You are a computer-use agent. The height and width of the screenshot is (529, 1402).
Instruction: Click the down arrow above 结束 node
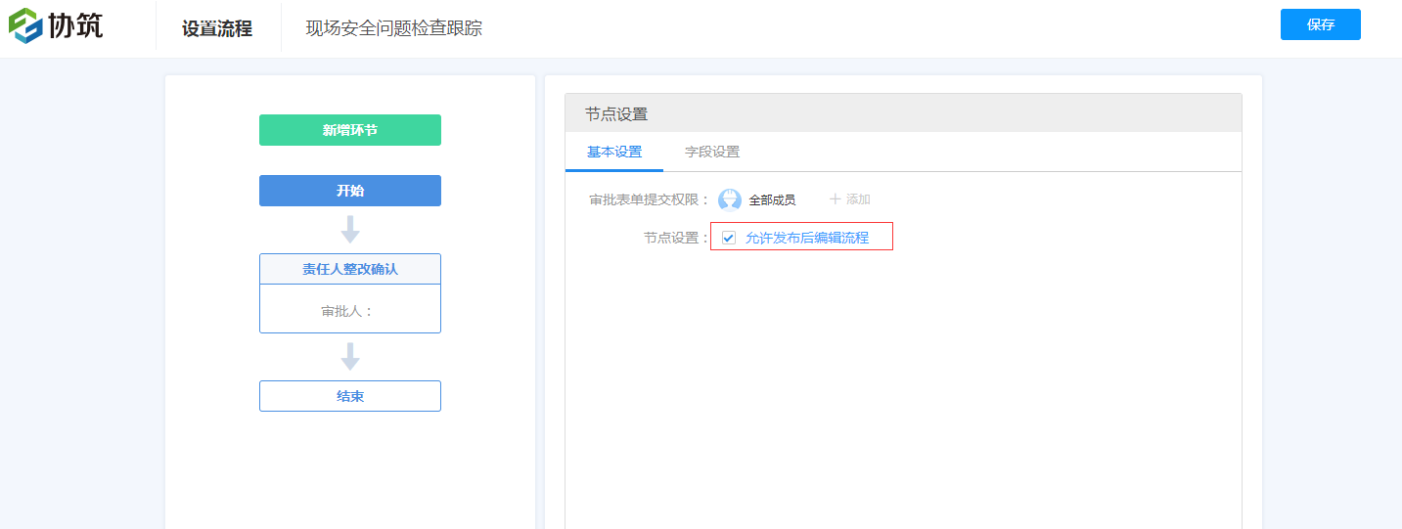click(x=350, y=357)
